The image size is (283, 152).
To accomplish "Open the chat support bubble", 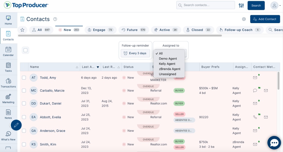I will [x=274, y=143].
